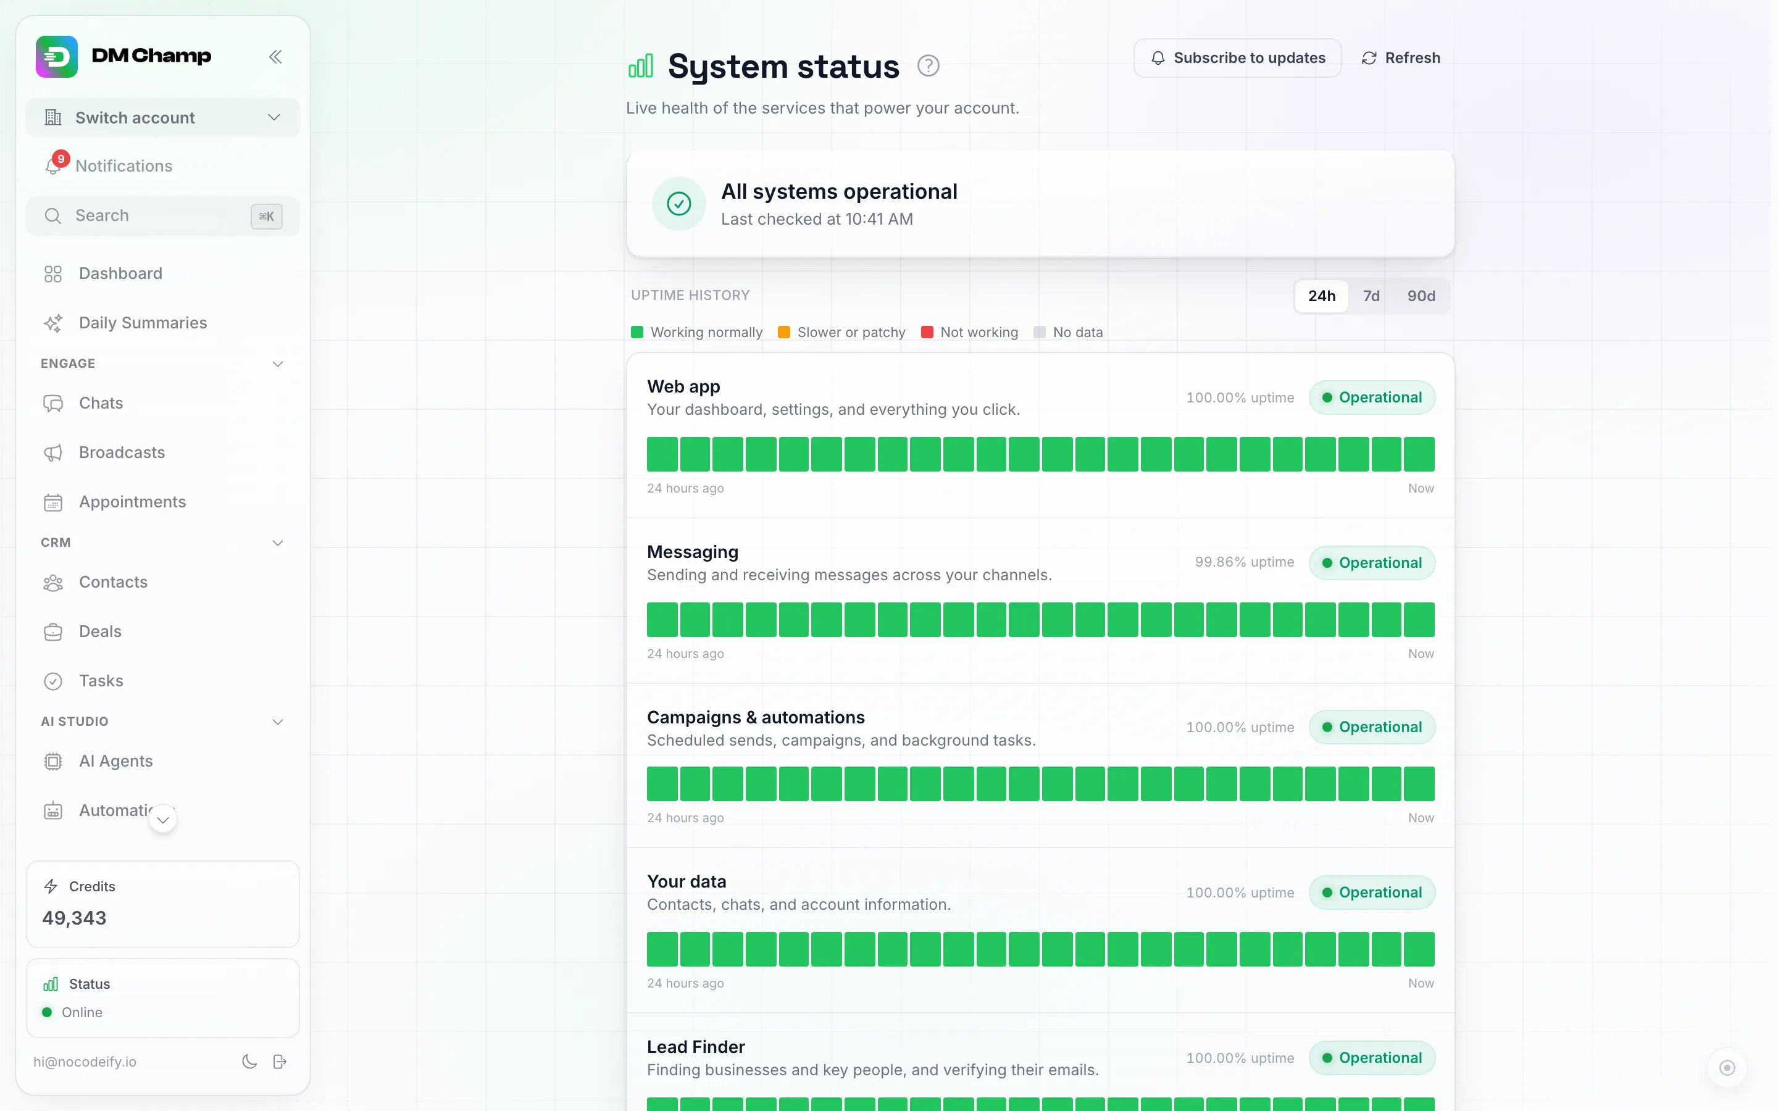
Task: Collapse the AI STUDIO section chevron
Action: [278, 722]
